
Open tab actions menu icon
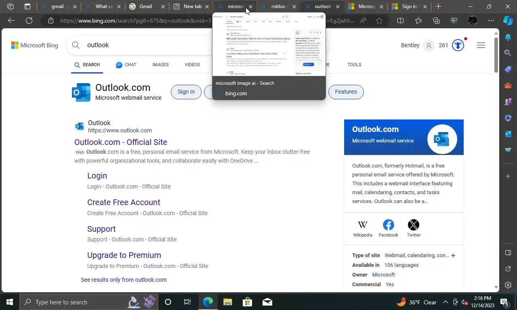point(27,6)
